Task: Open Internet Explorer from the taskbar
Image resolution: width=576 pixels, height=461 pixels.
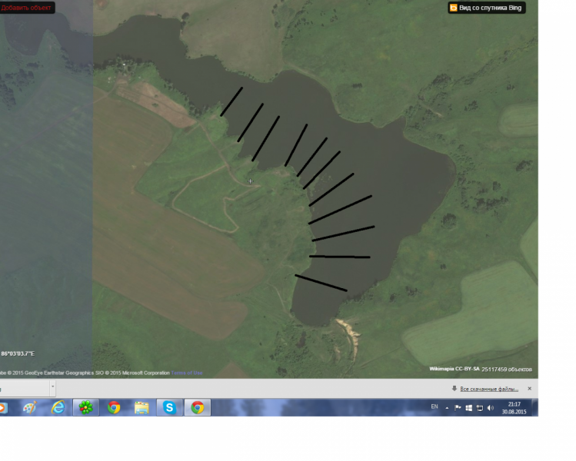Action: (58, 407)
